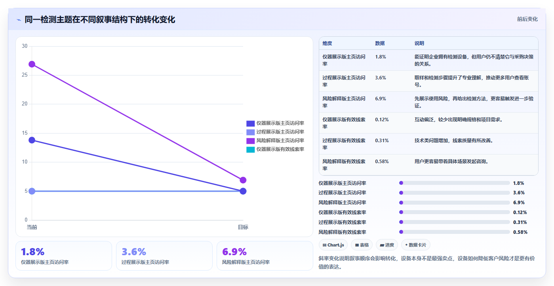
Task: Click the indigo data point at 5 on 目标
Action: (243, 191)
